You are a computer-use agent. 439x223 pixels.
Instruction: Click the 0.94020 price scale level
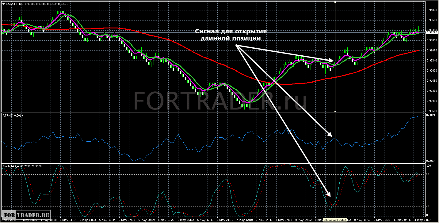tap(432, 10)
